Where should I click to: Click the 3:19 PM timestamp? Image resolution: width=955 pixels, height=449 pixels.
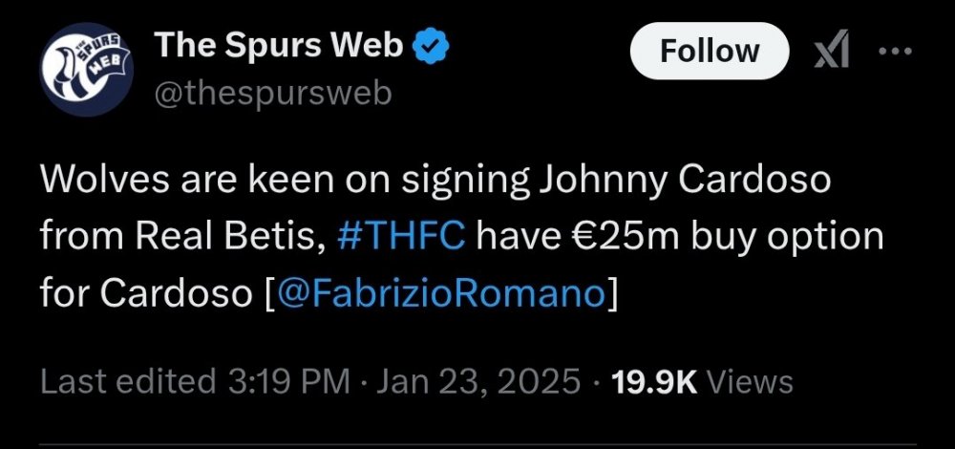[x=286, y=382]
